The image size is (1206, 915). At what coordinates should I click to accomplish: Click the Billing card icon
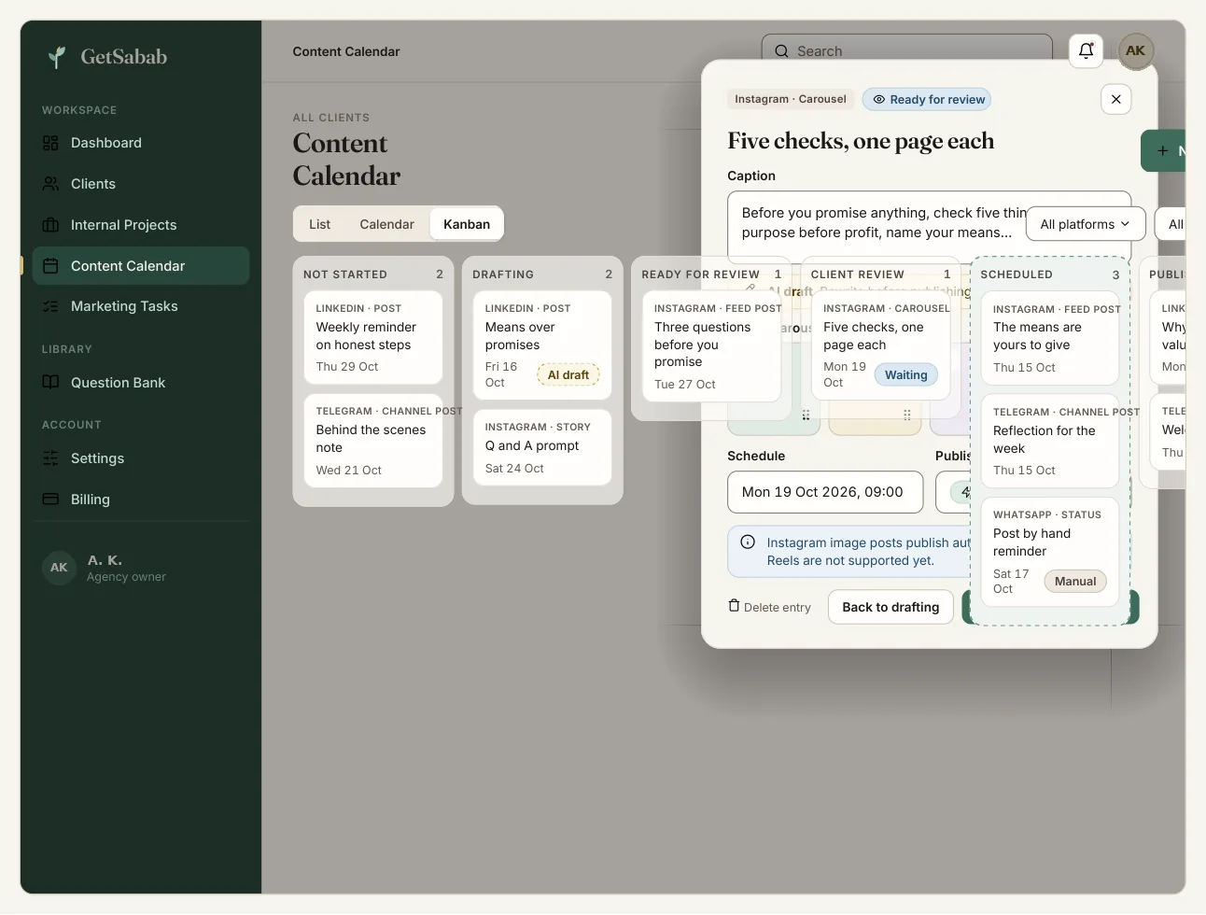50,500
